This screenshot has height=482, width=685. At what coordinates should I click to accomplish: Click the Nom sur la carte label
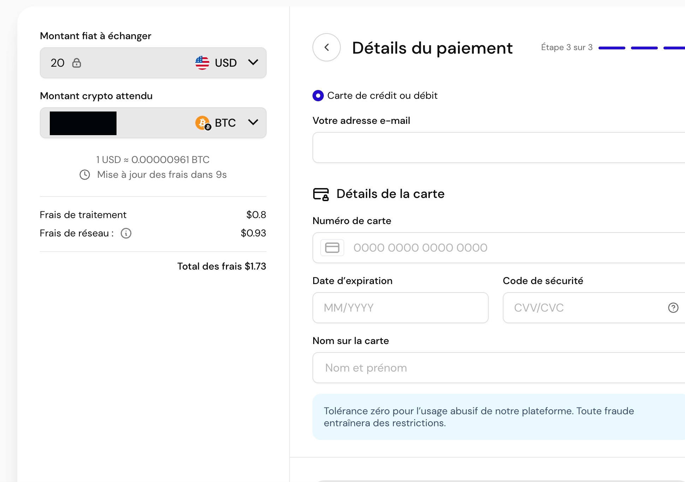coord(351,341)
